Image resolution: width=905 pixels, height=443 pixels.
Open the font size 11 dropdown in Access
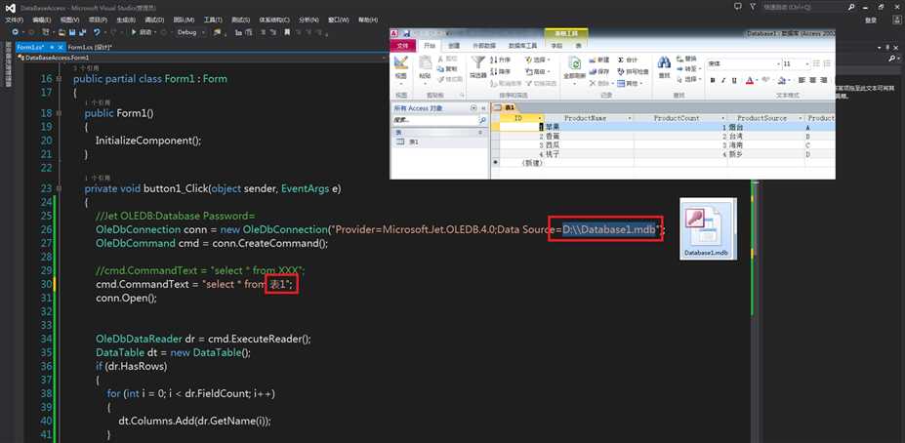point(808,64)
